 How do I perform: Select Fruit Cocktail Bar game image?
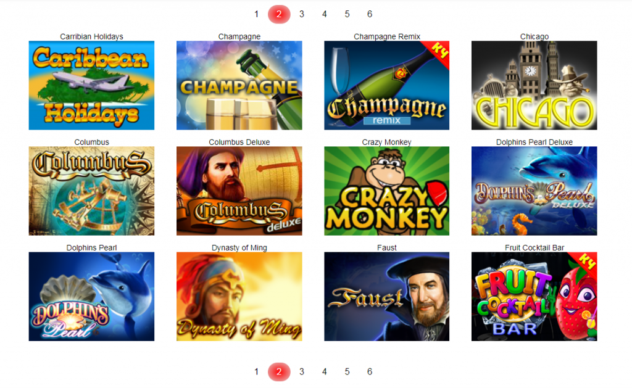click(534, 297)
